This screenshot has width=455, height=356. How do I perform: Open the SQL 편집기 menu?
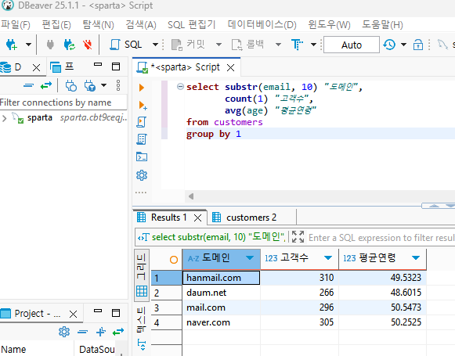click(192, 24)
